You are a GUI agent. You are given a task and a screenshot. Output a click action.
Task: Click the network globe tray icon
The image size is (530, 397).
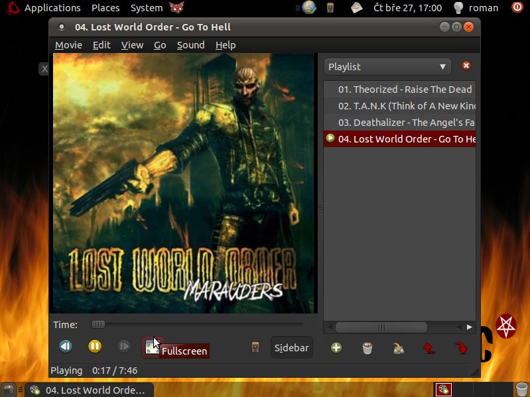pos(309,8)
